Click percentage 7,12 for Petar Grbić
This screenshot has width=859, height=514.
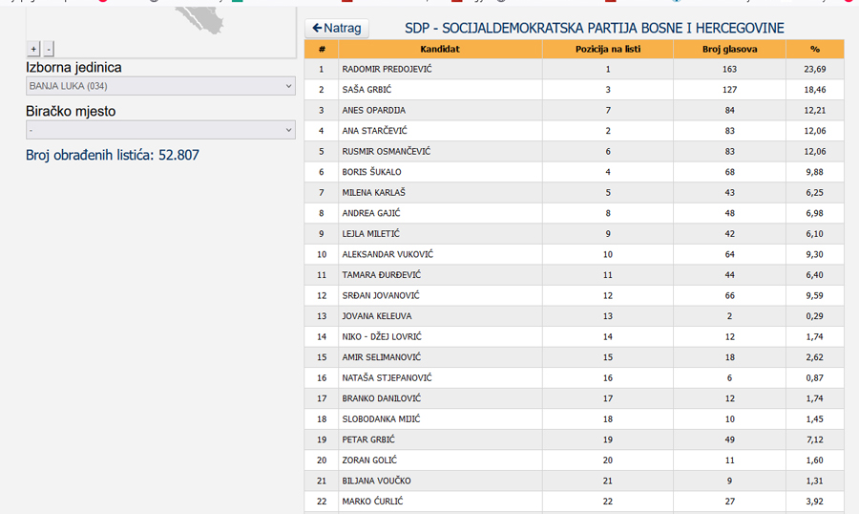pyautogui.click(x=815, y=439)
